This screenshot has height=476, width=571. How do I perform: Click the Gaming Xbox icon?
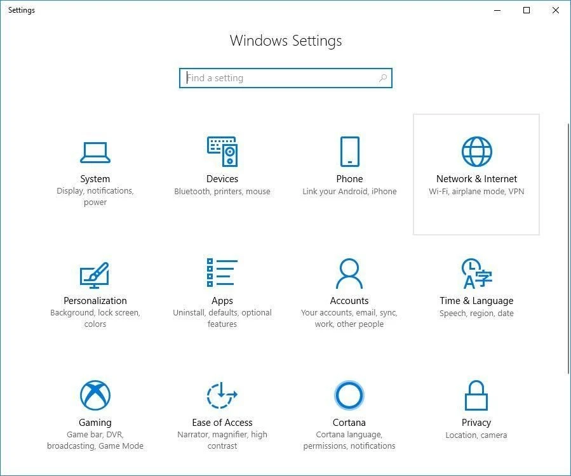pyautogui.click(x=95, y=395)
